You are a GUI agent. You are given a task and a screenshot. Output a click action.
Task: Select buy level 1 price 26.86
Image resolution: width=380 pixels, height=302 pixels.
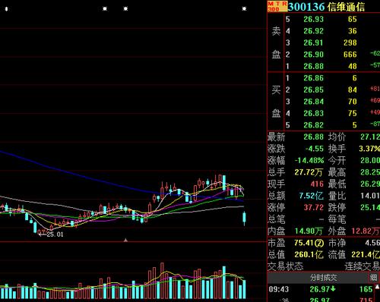(x=314, y=78)
